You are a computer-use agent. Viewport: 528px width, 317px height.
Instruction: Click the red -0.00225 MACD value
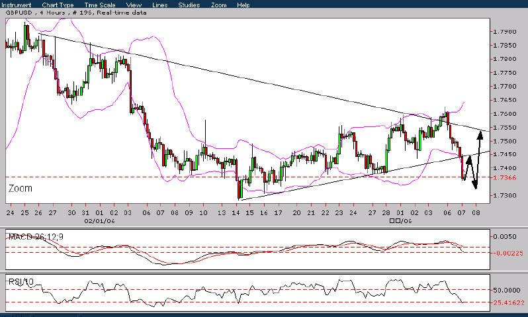click(507, 253)
